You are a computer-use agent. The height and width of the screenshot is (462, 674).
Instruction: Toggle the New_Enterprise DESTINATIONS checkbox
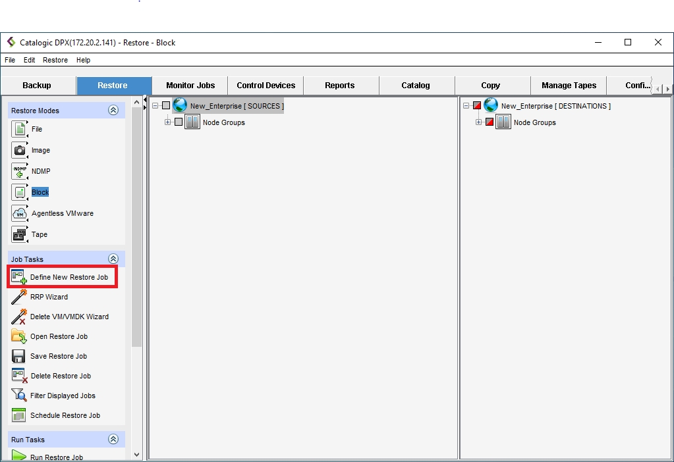pos(477,106)
